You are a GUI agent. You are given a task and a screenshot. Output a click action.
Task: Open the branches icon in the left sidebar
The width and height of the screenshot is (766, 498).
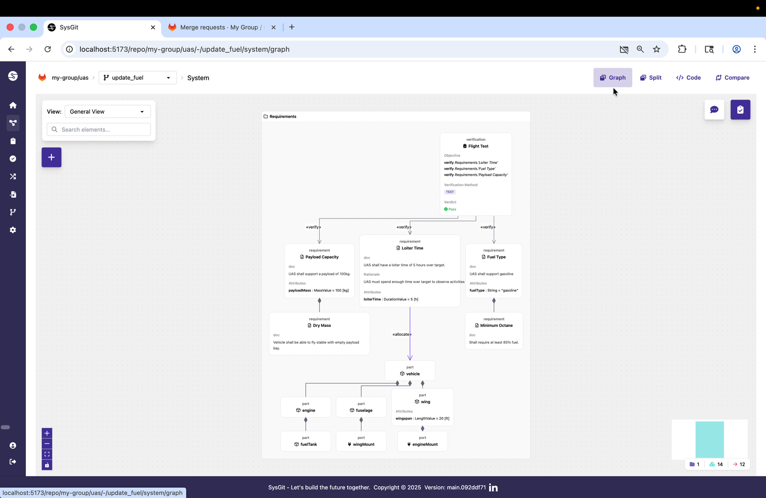pyautogui.click(x=13, y=212)
